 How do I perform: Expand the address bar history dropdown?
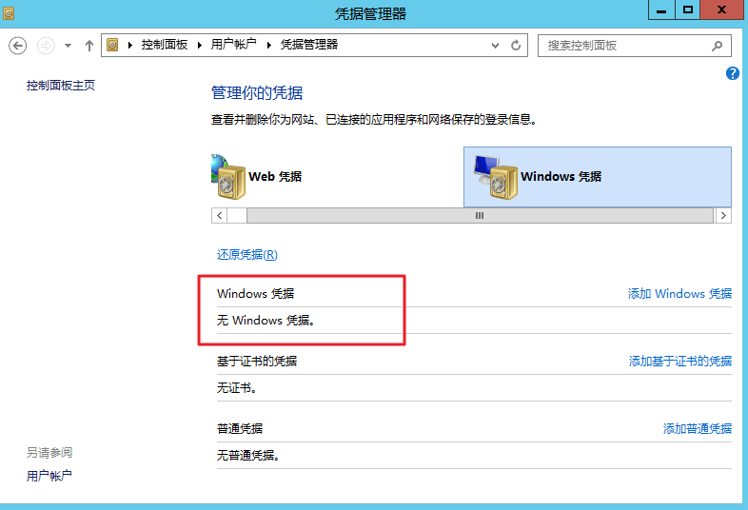pyautogui.click(x=495, y=45)
